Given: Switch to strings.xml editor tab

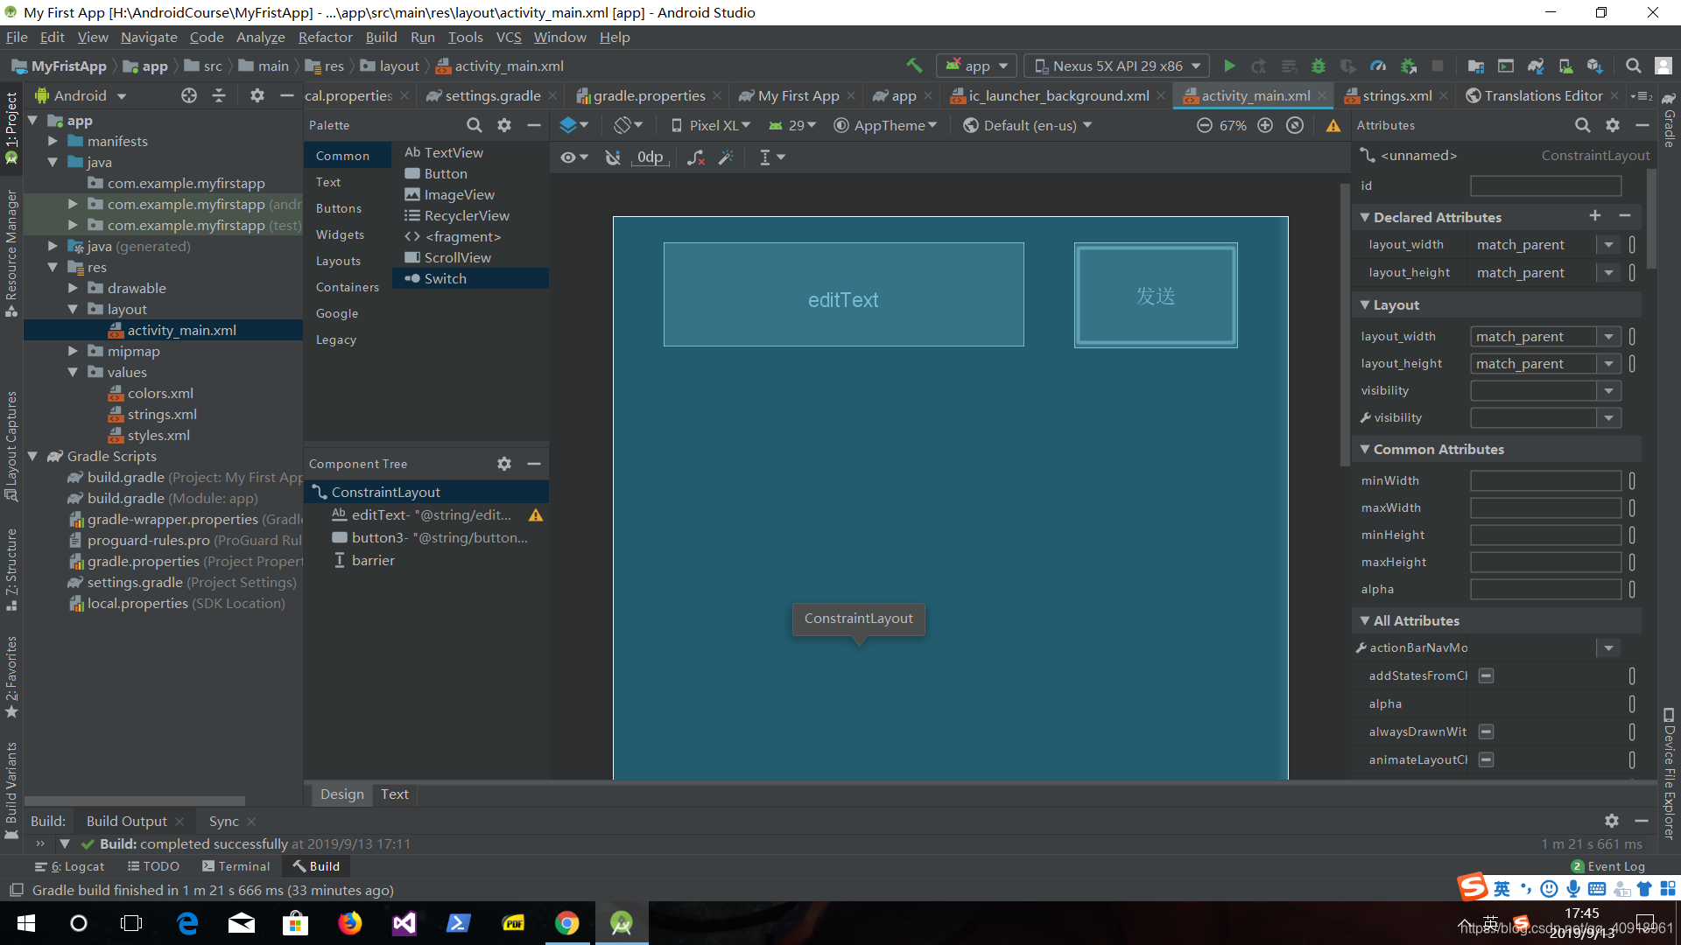Looking at the screenshot, I should click(x=1396, y=95).
